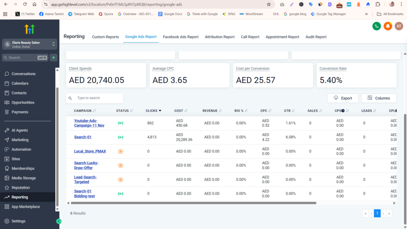Sort table by Cost column

[x=181, y=111]
